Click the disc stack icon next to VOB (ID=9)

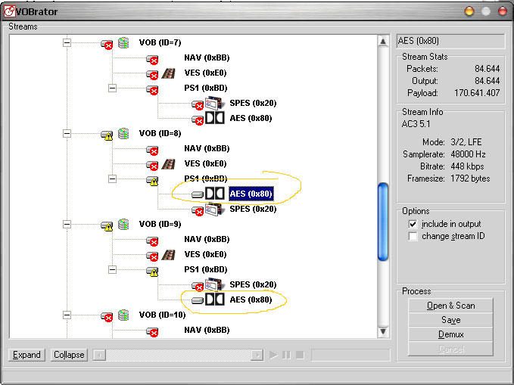[123, 224]
